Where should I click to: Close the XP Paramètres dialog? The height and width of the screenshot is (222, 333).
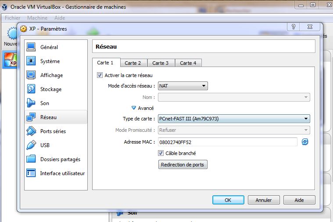point(310,27)
